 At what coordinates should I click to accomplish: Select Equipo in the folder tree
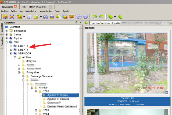[18, 38]
